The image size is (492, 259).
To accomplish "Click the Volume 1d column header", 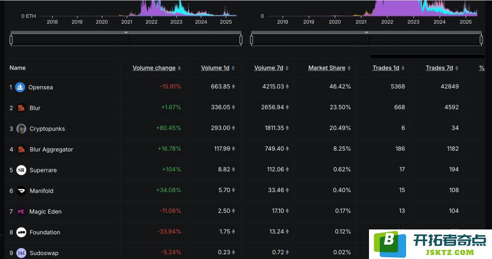I will click(x=215, y=68).
